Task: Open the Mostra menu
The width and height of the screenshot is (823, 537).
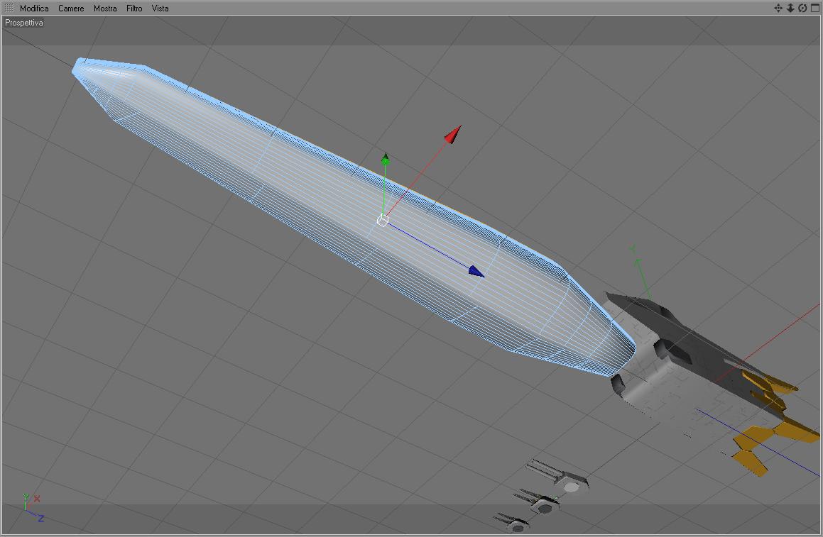Action: (105, 9)
